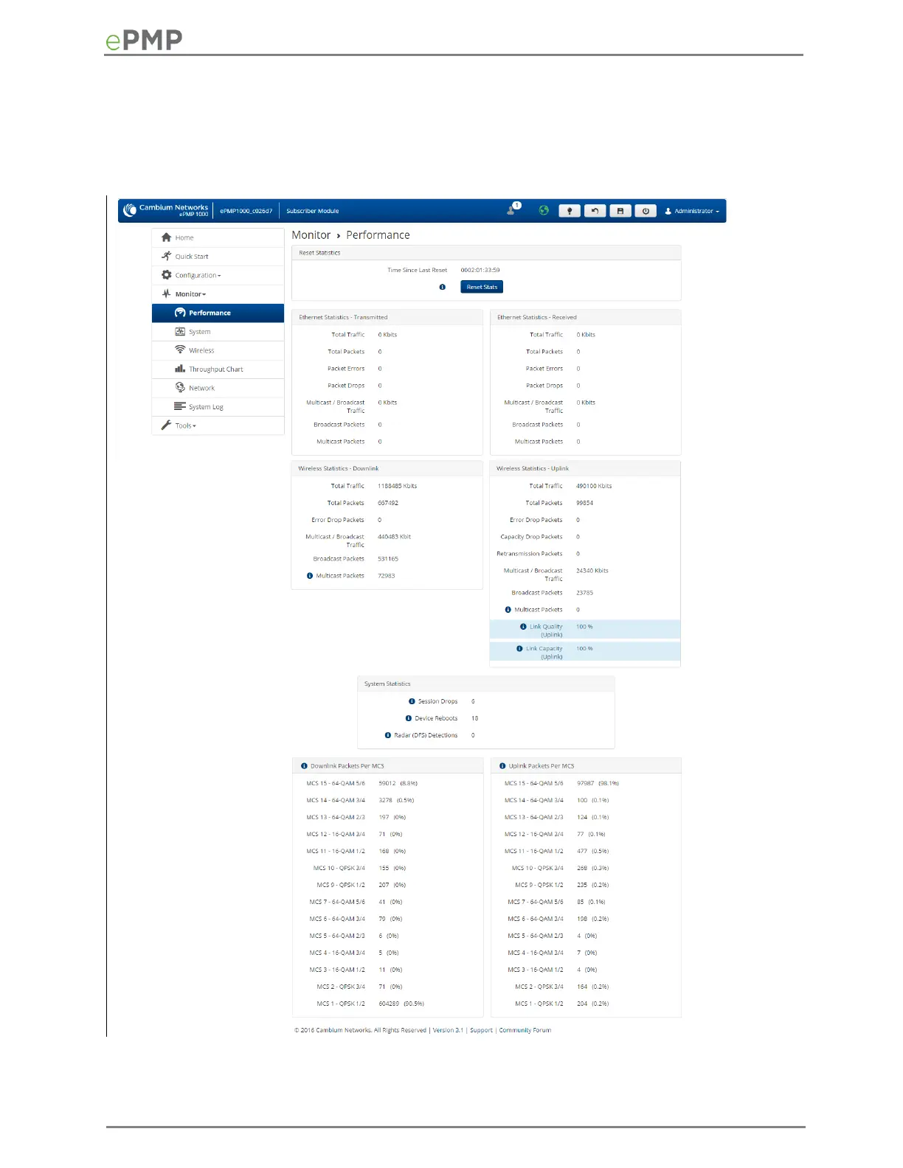
Task: Click downlink total packets value 667492
Action: point(388,503)
